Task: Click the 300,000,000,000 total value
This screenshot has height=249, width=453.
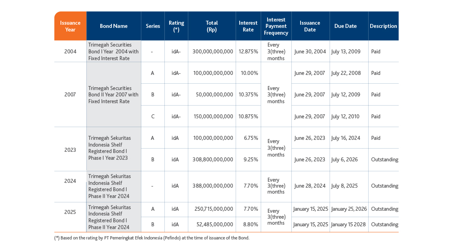Action: (x=213, y=51)
